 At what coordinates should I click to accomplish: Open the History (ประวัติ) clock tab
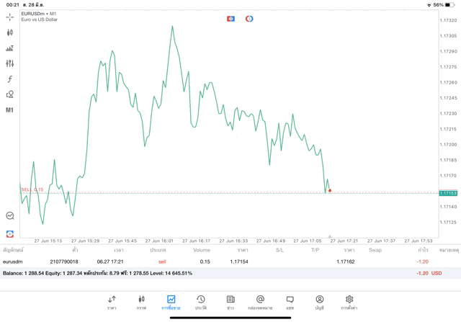(x=200, y=302)
